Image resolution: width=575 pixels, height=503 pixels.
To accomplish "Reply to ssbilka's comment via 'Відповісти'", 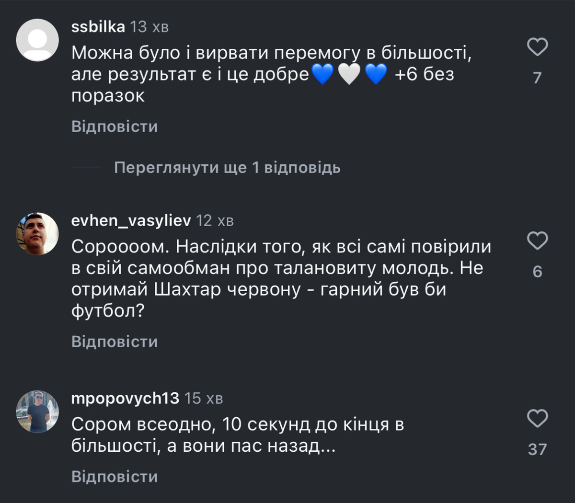I will (115, 126).
